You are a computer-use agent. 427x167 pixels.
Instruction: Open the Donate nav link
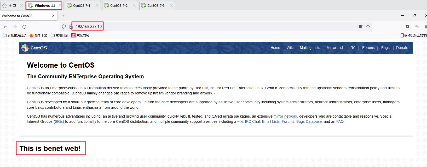coord(402,48)
